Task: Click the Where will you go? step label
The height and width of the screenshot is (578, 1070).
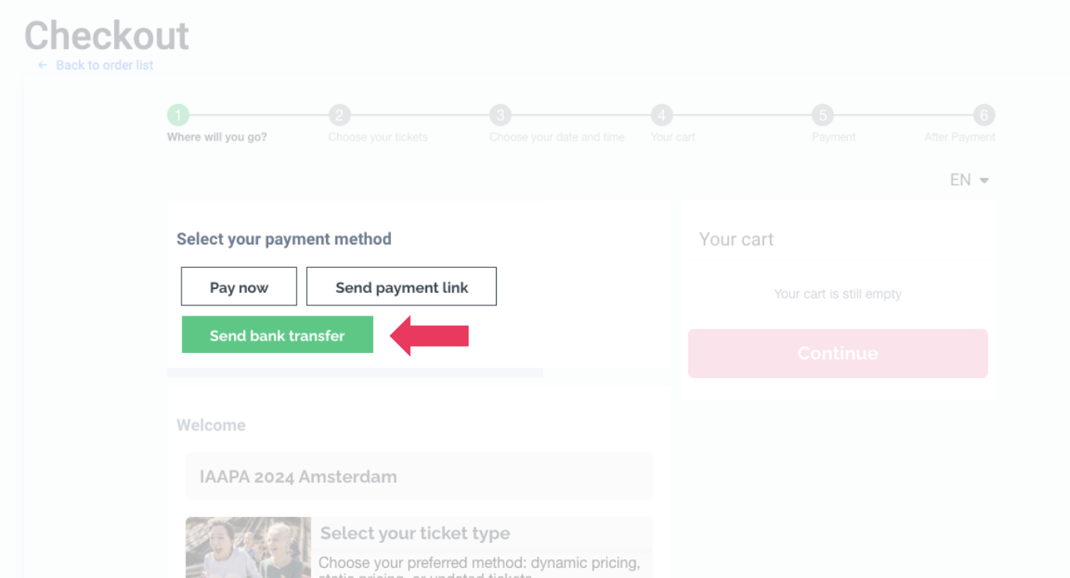Action: pos(217,137)
